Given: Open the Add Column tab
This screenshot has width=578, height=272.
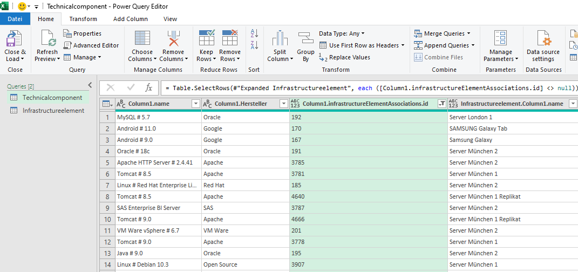Looking at the screenshot, I should (130, 19).
